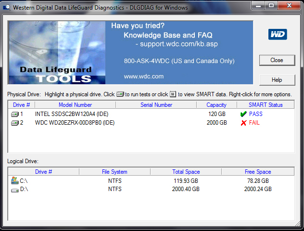Click the run tests icon in instructions
Screen dimensions: 304x231
pyautogui.click(x=120, y=94)
